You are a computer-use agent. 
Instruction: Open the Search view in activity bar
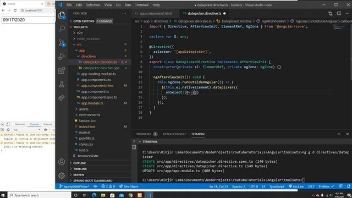click(62, 29)
